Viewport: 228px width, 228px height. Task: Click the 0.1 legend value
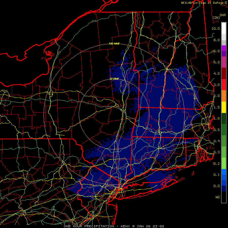click(x=217, y=175)
